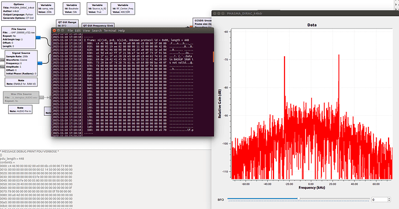Select the QT GUI Frequency Sink block
The height and width of the screenshot is (209, 399).
click(x=98, y=25)
